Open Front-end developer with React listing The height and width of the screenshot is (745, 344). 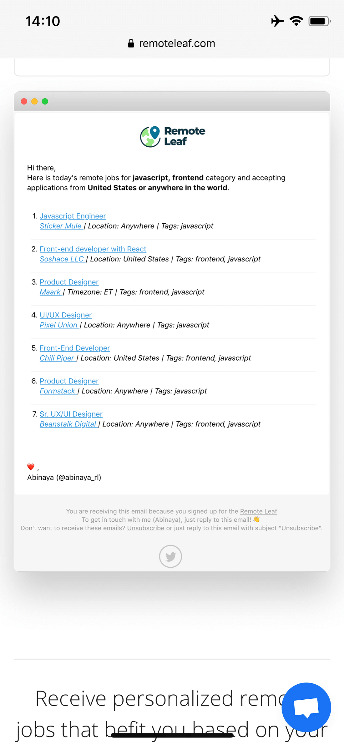93,249
